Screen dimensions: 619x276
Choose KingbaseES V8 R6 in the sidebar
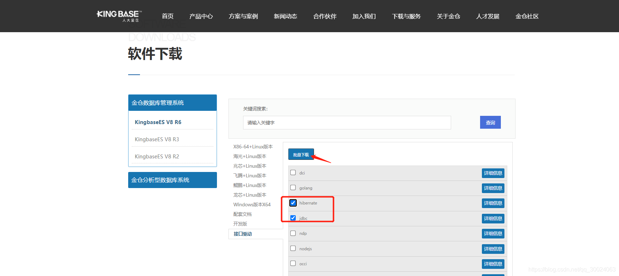[158, 122]
